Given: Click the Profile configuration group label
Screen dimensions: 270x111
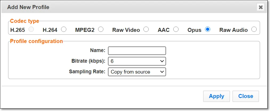Looking at the screenshot, I should coord(36,41).
